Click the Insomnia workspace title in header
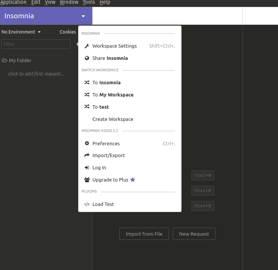Screen dimensions: 278x270 (19, 16)
